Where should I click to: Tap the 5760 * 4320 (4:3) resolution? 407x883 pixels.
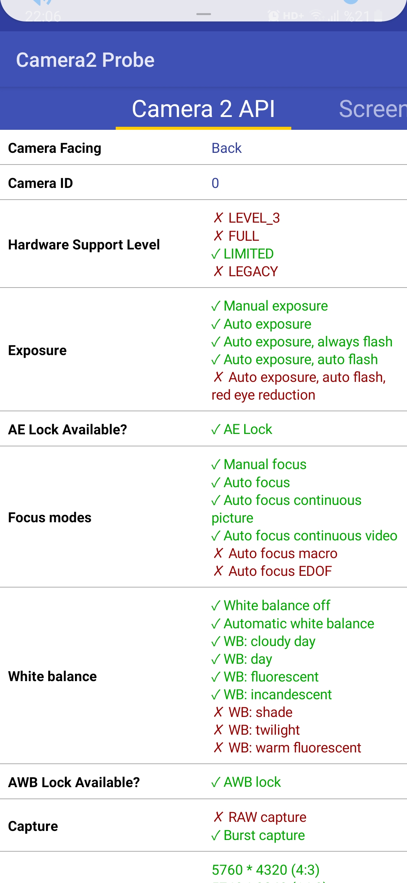coord(266,870)
